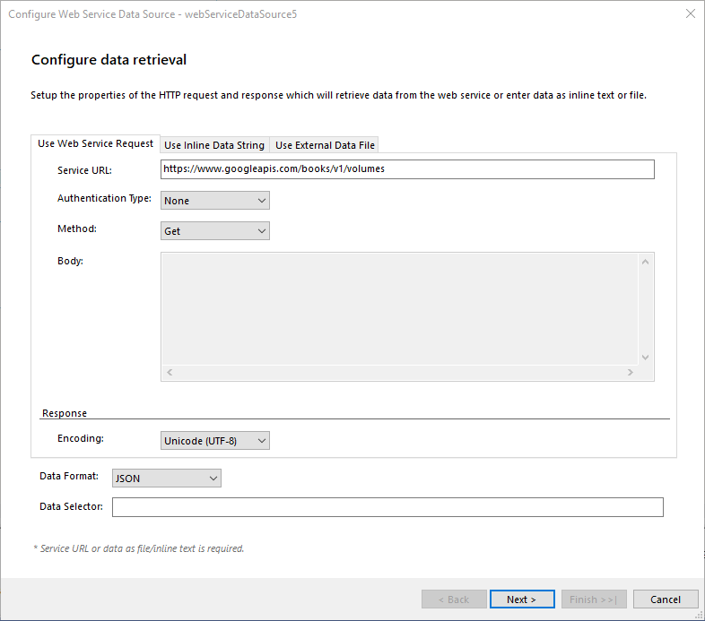The height and width of the screenshot is (621, 705).
Task: Click the disabled Back button
Action: point(454,599)
